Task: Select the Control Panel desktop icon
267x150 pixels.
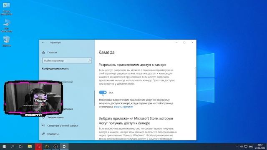Action: click(7, 9)
